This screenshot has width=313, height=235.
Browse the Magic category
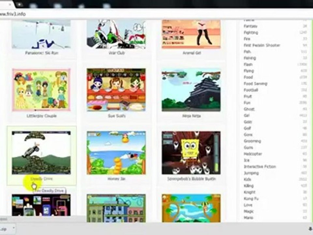pyautogui.click(x=248, y=211)
